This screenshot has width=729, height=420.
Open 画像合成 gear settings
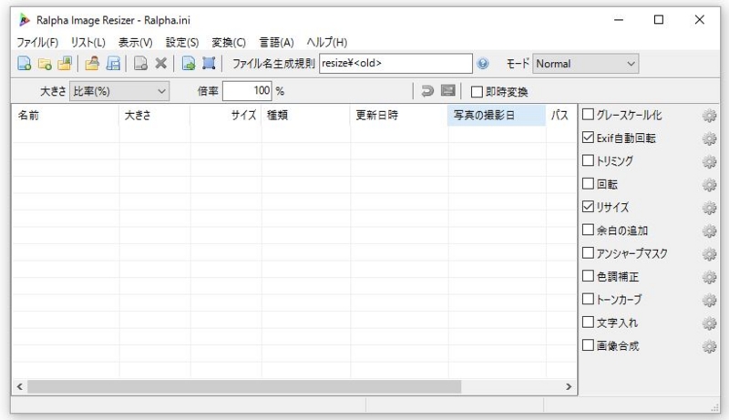point(709,346)
